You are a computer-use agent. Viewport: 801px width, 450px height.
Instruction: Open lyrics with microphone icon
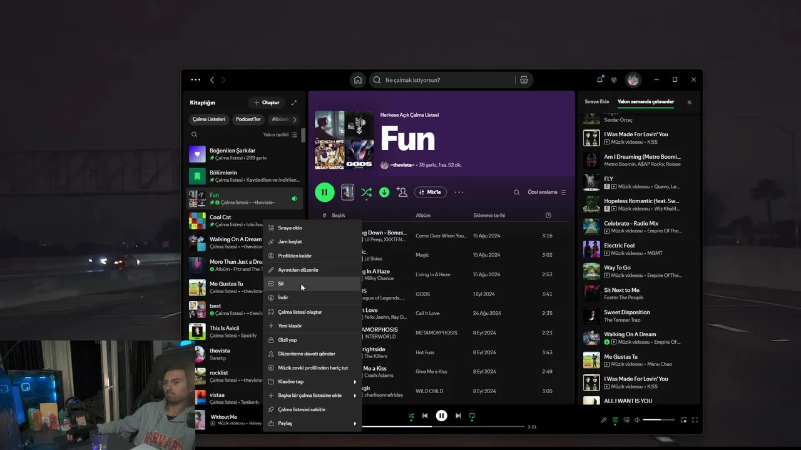pos(604,420)
